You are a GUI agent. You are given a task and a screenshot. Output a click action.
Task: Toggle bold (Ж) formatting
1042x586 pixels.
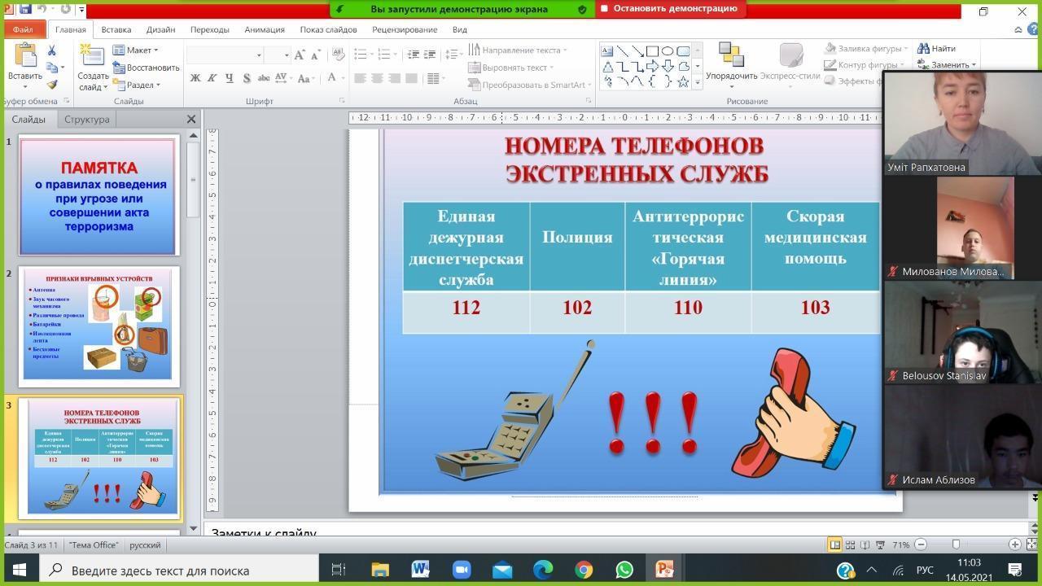pyautogui.click(x=195, y=78)
